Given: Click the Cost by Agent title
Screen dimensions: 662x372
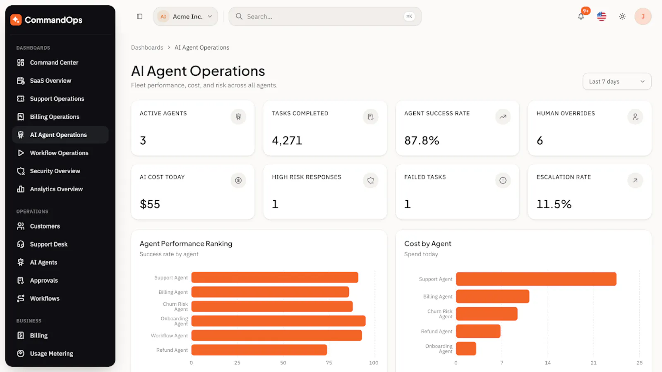Looking at the screenshot, I should pyautogui.click(x=428, y=244).
